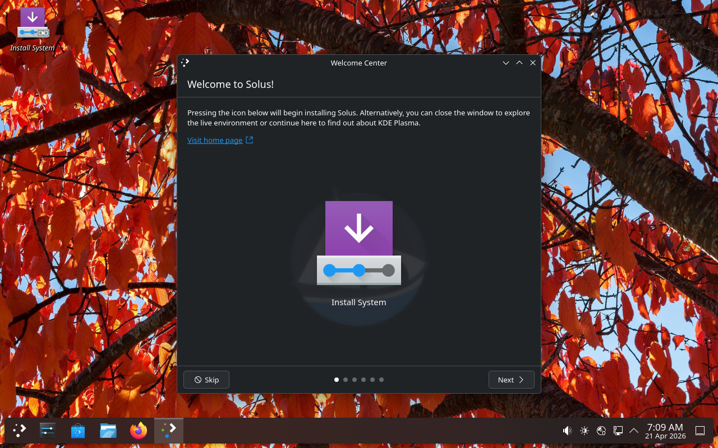Open the Dolphin file manager from the taskbar

[x=108, y=430]
